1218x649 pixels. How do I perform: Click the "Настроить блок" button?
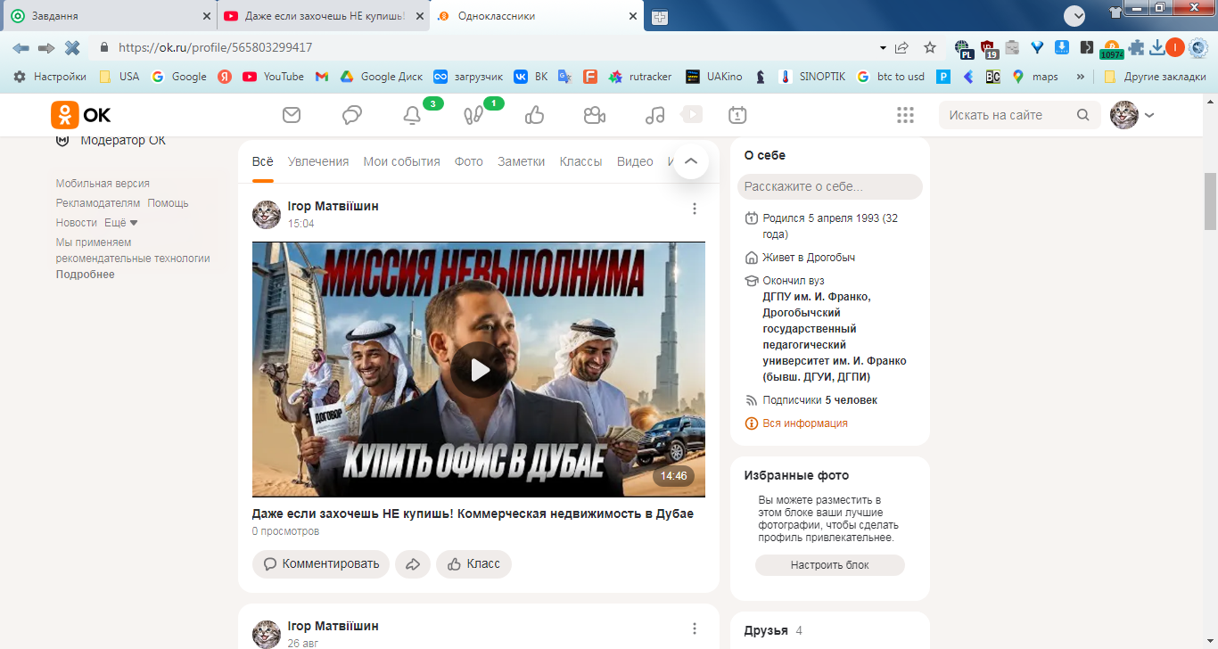830,565
